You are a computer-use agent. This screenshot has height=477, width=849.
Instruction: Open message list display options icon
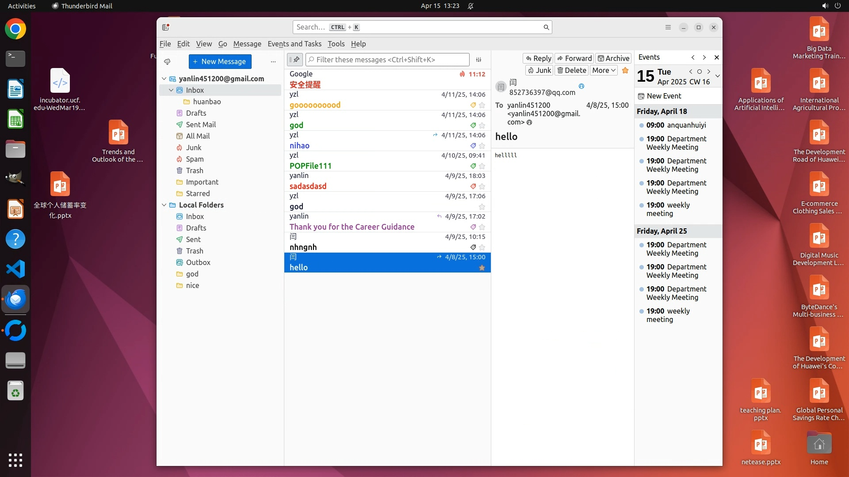click(x=478, y=60)
